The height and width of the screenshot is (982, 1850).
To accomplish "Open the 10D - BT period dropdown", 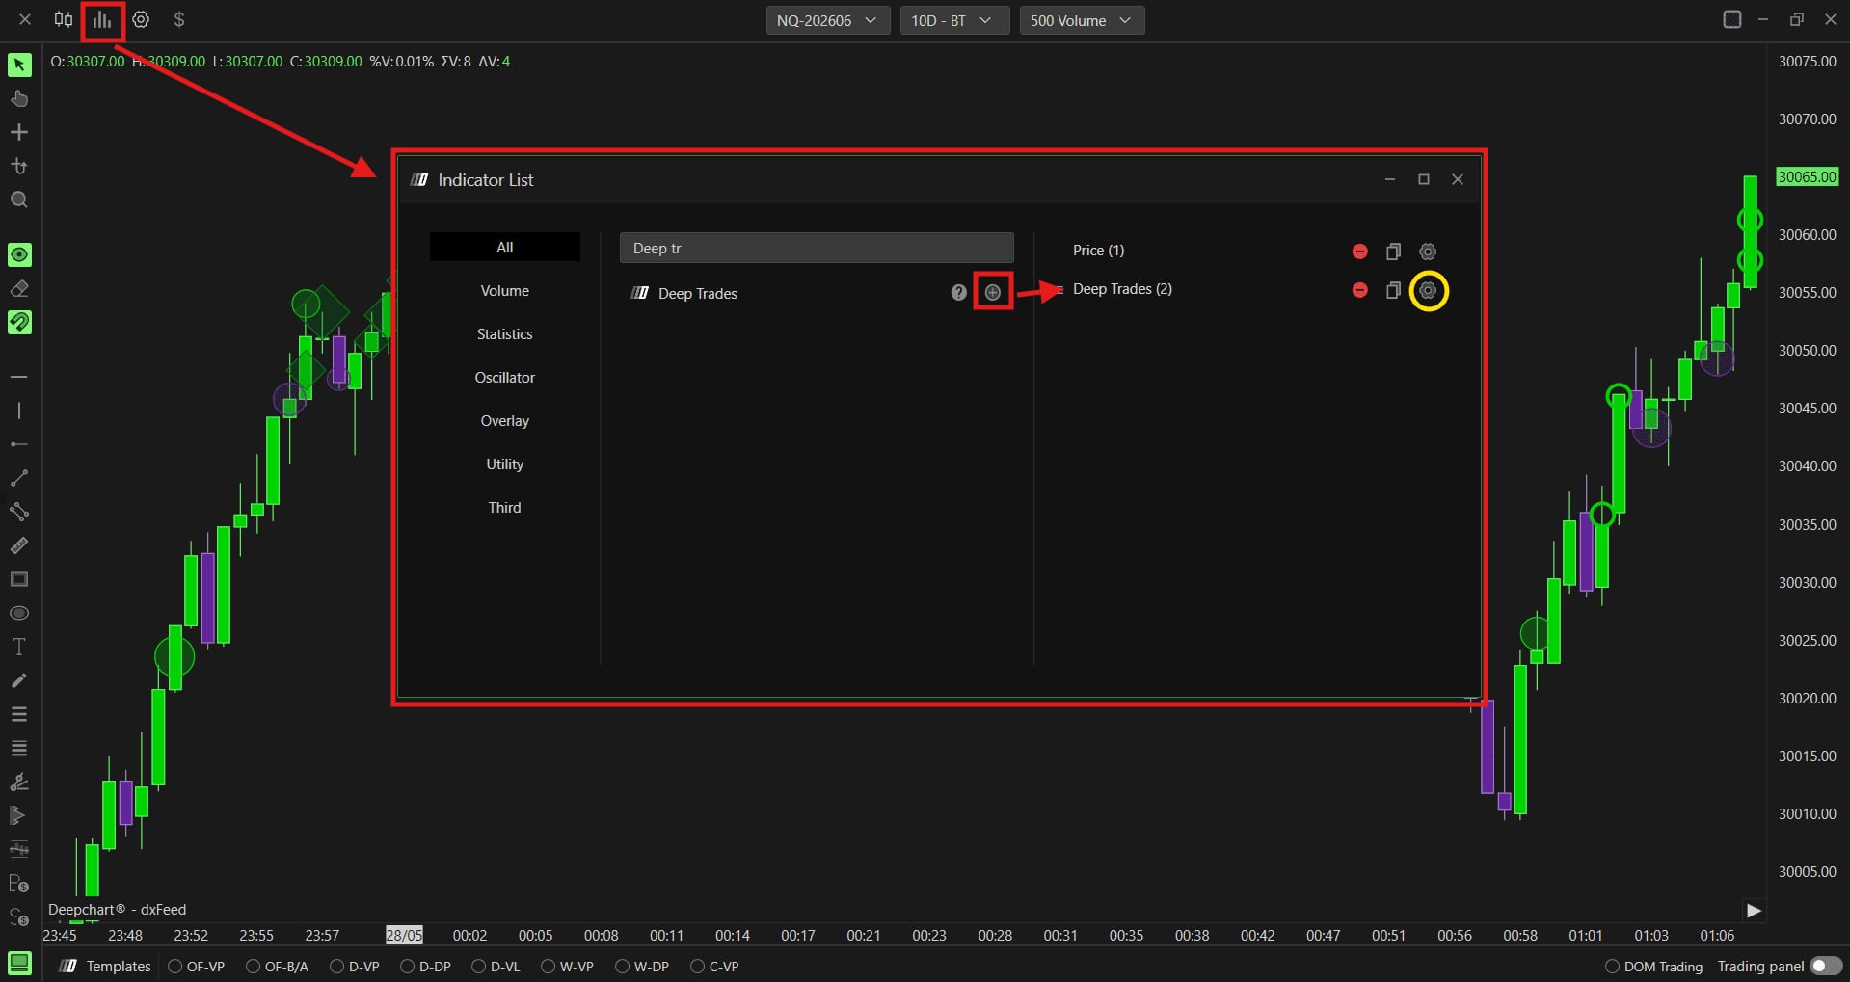I will (953, 20).
